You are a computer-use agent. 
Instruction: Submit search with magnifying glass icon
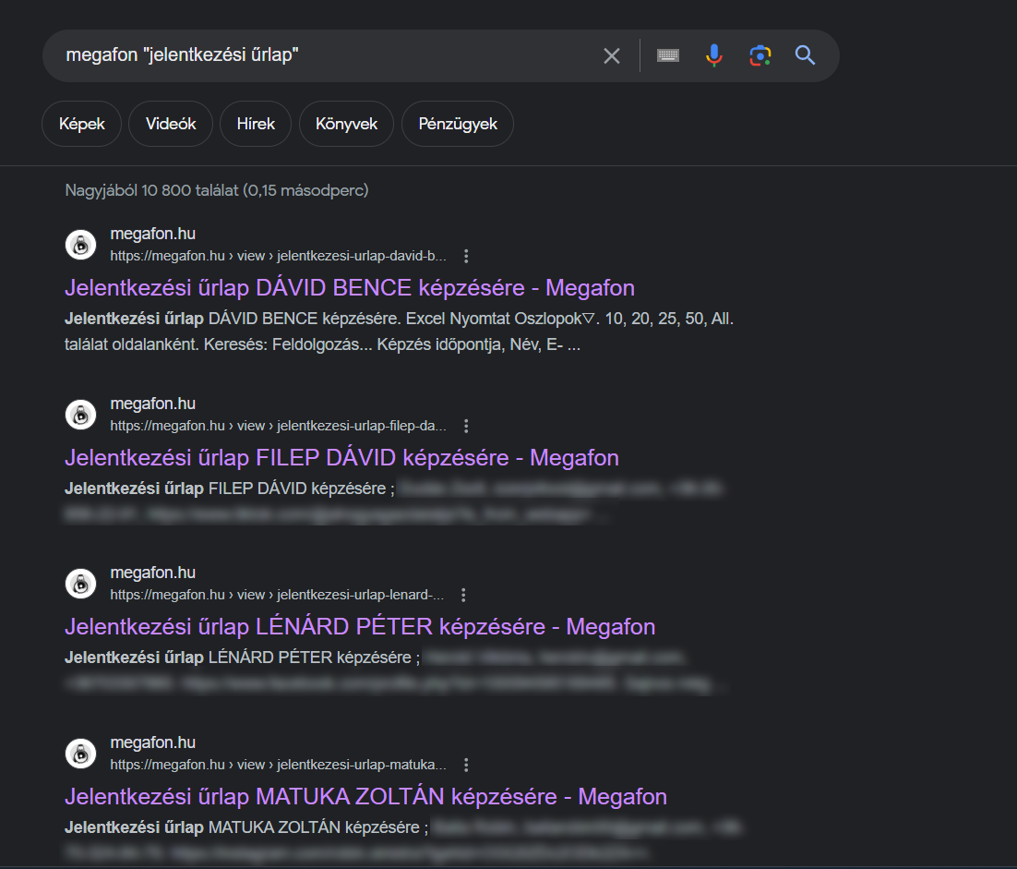click(805, 56)
